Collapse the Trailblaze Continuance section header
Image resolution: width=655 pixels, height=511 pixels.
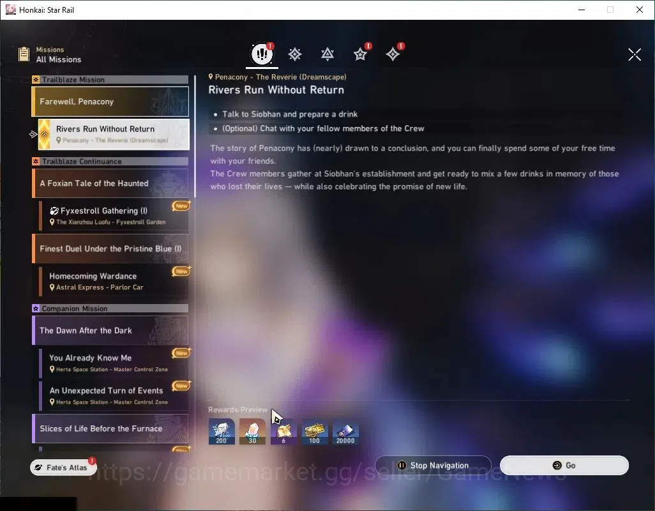point(110,161)
